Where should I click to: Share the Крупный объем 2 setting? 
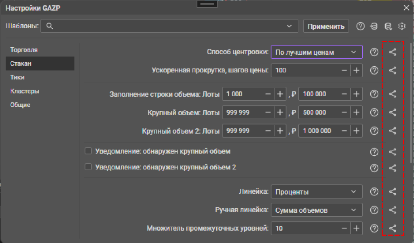point(393,131)
